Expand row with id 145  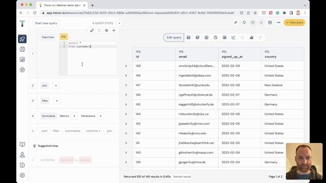[x=126, y=104]
